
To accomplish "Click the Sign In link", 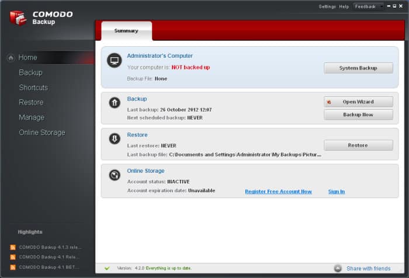I will pyautogui.click(x=337, y=192).
